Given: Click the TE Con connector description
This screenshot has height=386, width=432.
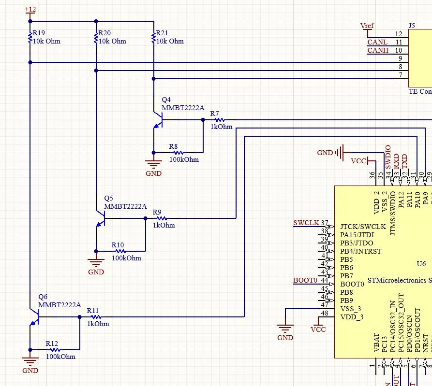Looking at the screenshot, I should coord(420,91).
